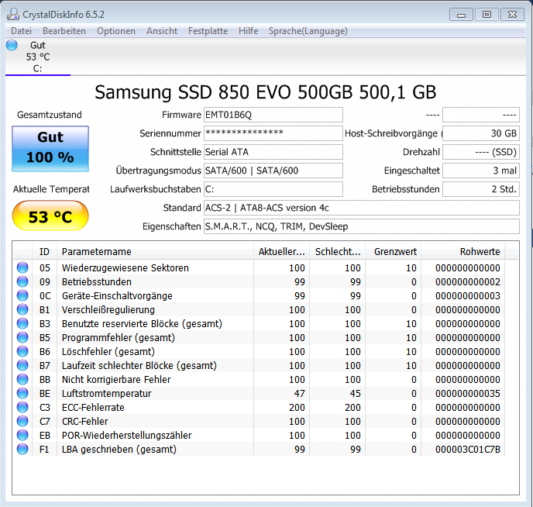Select the Luftstromtemperatur parameter name
Viewport: 533px width, 507px height.
click(106, 393)
